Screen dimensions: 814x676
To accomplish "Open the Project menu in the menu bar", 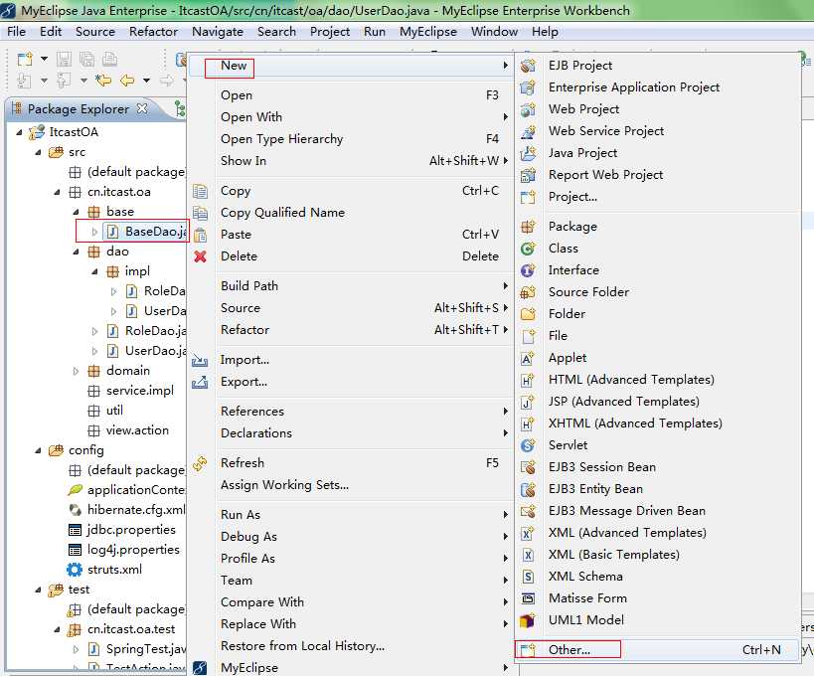I will pos(330,32).
